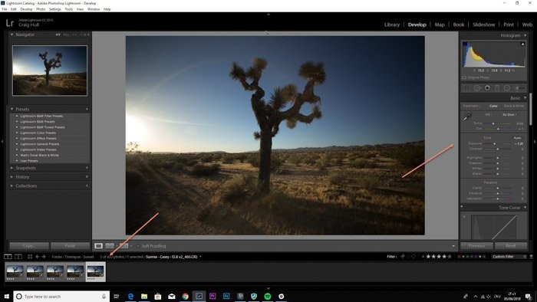
Task: Expand the History panel
Action: click(x=12, y=177)
